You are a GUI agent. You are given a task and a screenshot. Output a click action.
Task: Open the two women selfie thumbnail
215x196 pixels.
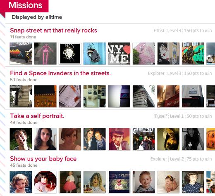pyautogui.click(x=95, y=139)
